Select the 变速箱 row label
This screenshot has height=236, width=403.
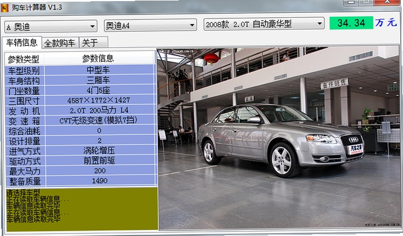tap(25, 121)
